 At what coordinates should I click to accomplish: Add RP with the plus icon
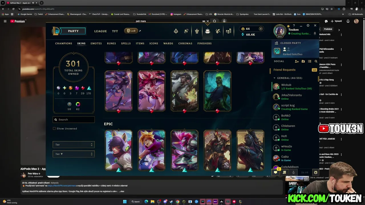click(261, 29)
